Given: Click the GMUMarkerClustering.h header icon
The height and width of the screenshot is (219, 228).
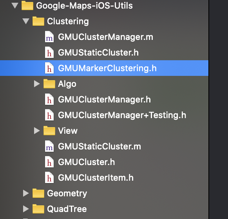Looking at the screenshot, I should pos(49,68).
